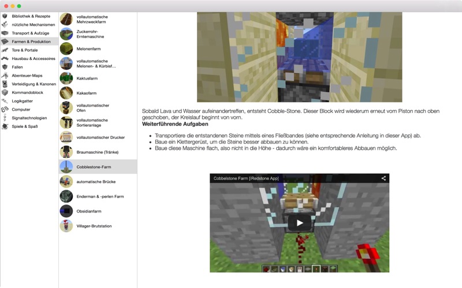Screen dimensions: 462x288
Task: Open Hausbau & Accessoires category
Action: point(33,59)
